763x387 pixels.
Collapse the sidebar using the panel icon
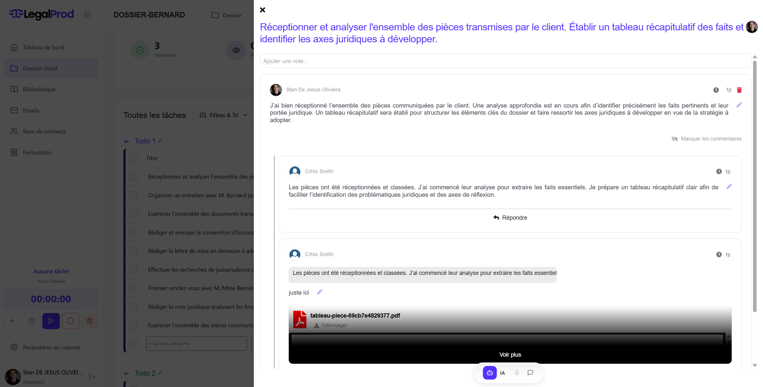click(x=87, y=15)
